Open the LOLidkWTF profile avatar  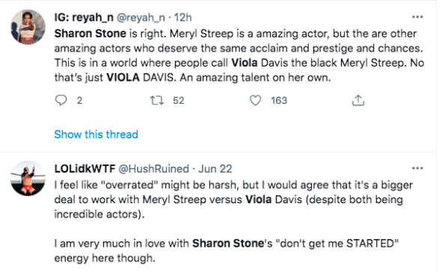point(28,179)
